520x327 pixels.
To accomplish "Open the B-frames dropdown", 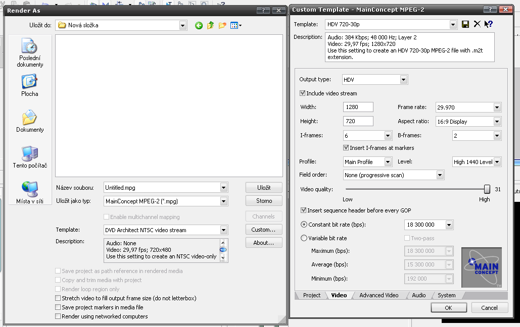I will pos(497,136).
